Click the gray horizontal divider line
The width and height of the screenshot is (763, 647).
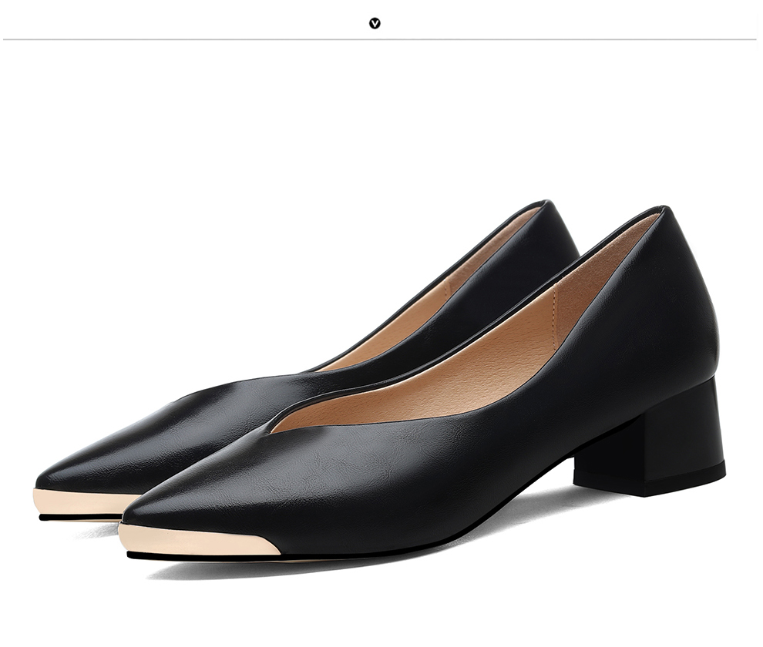click(x=193, y=39)
